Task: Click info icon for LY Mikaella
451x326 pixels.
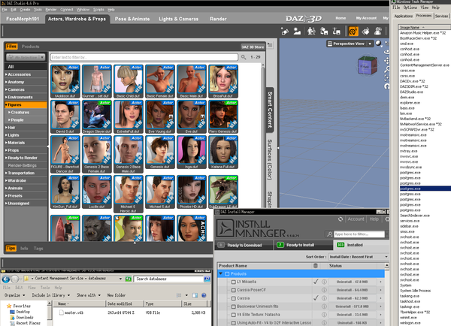Action: 324,282
